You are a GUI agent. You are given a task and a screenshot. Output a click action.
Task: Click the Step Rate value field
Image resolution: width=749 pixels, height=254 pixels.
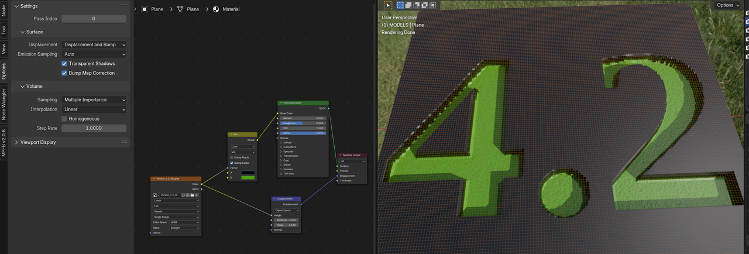point(94,128)
